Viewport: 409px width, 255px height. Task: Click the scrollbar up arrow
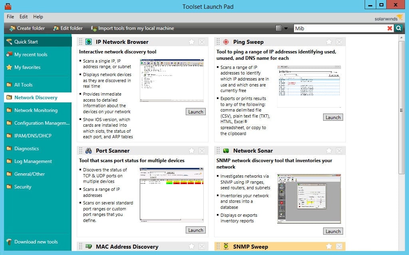pos(401,38)
